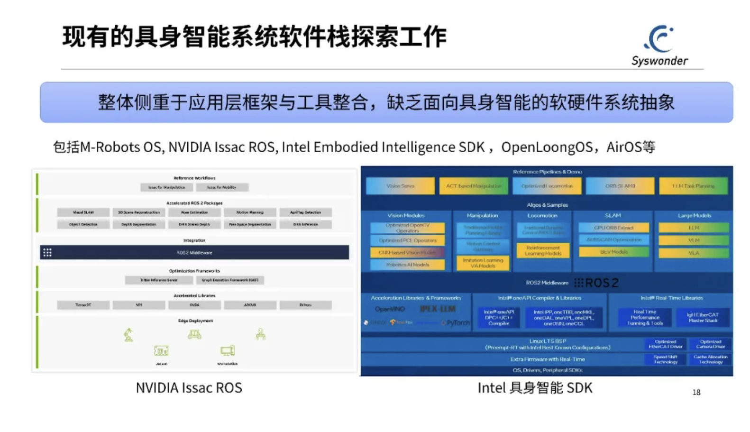This screenshot has width=750, height=432.
Task: Click the PyTorch logo
Action: point(455,322)
